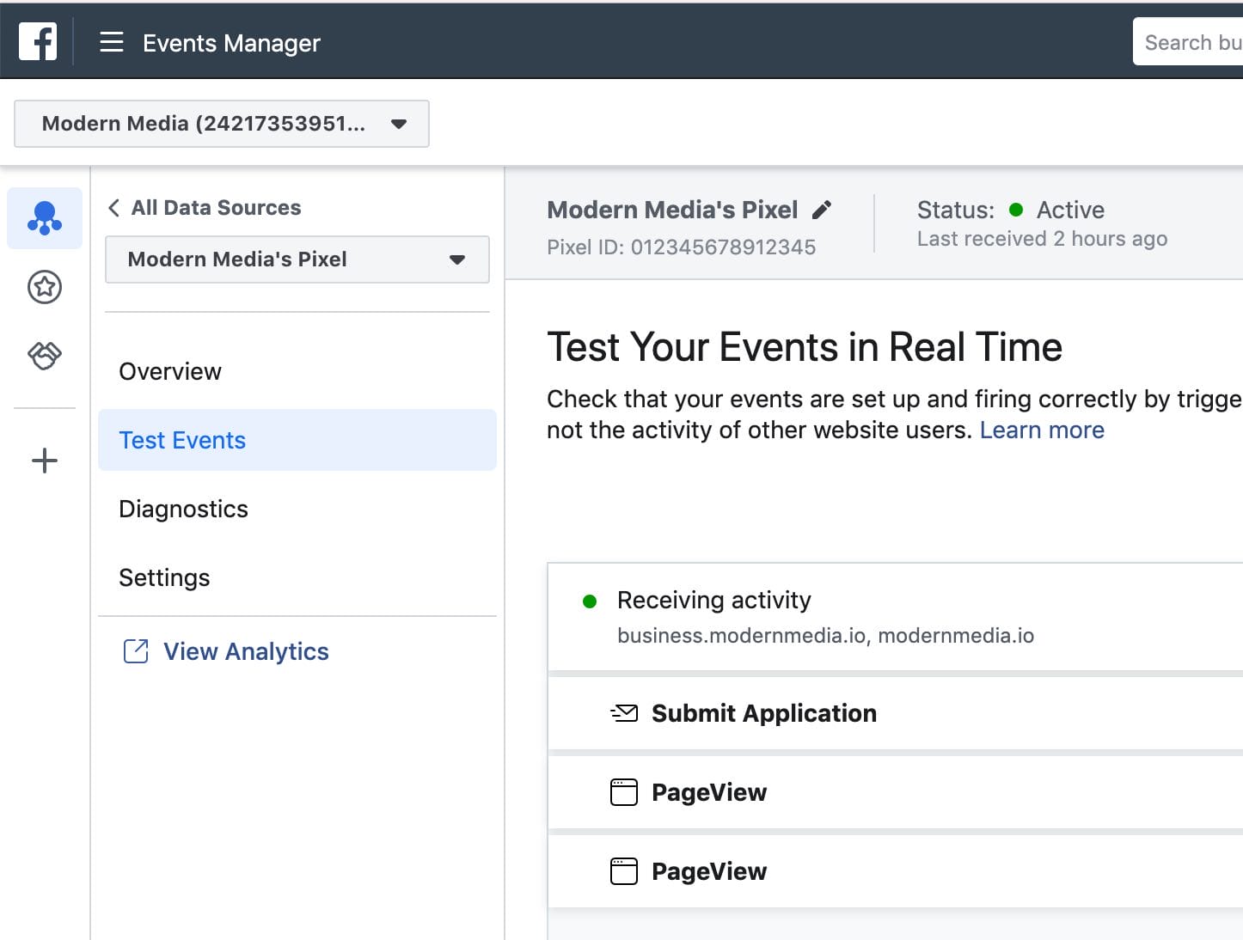This screenshot has height=940, width=1243.
Task: Open partner integrations handshake icon
Action: click(45, 355)
